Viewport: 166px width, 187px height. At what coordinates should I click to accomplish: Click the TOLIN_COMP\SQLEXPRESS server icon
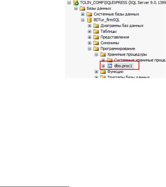(76, 3)
